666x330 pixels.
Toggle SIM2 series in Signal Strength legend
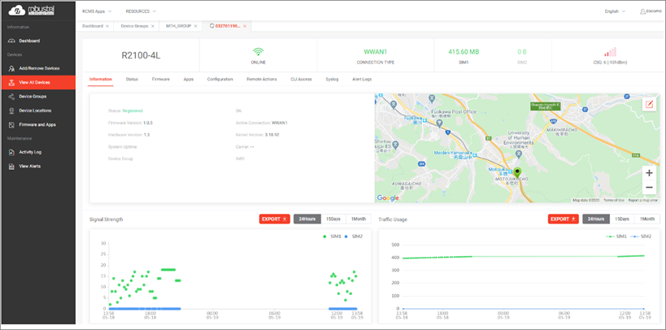353,237
